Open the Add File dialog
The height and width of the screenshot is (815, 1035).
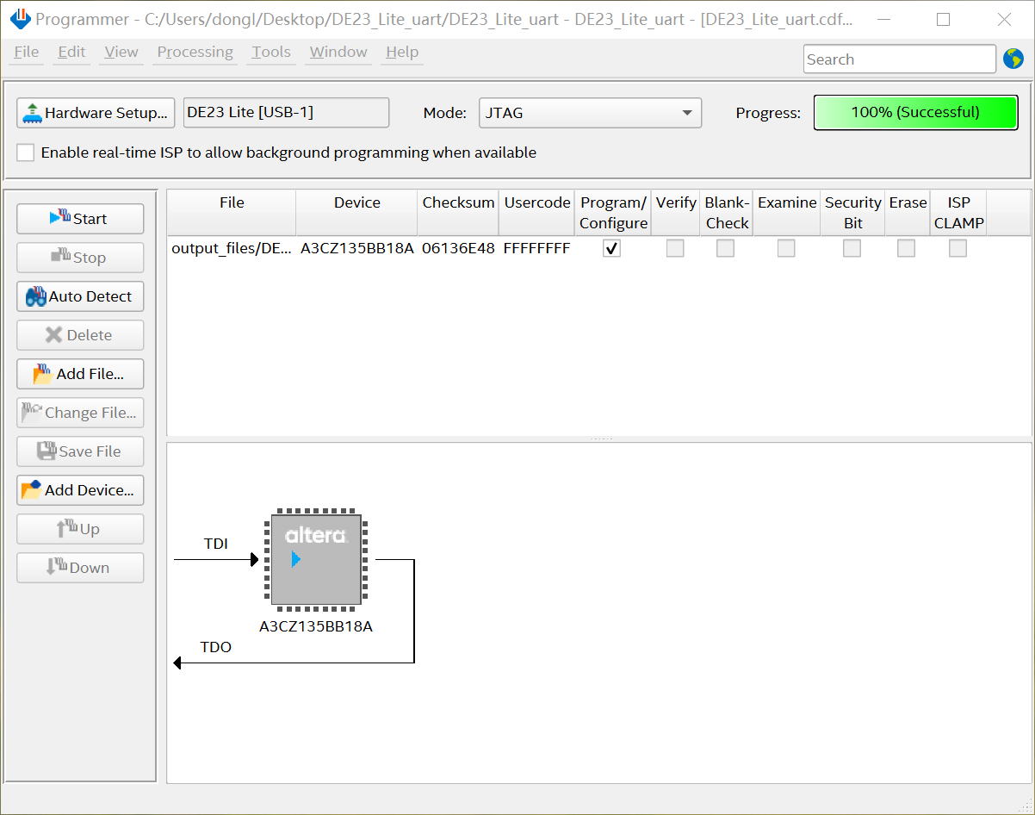[80, 374]
